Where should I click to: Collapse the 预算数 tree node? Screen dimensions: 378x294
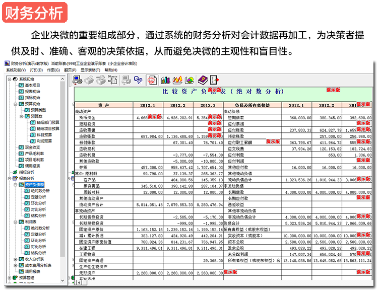tap(21, 116)
